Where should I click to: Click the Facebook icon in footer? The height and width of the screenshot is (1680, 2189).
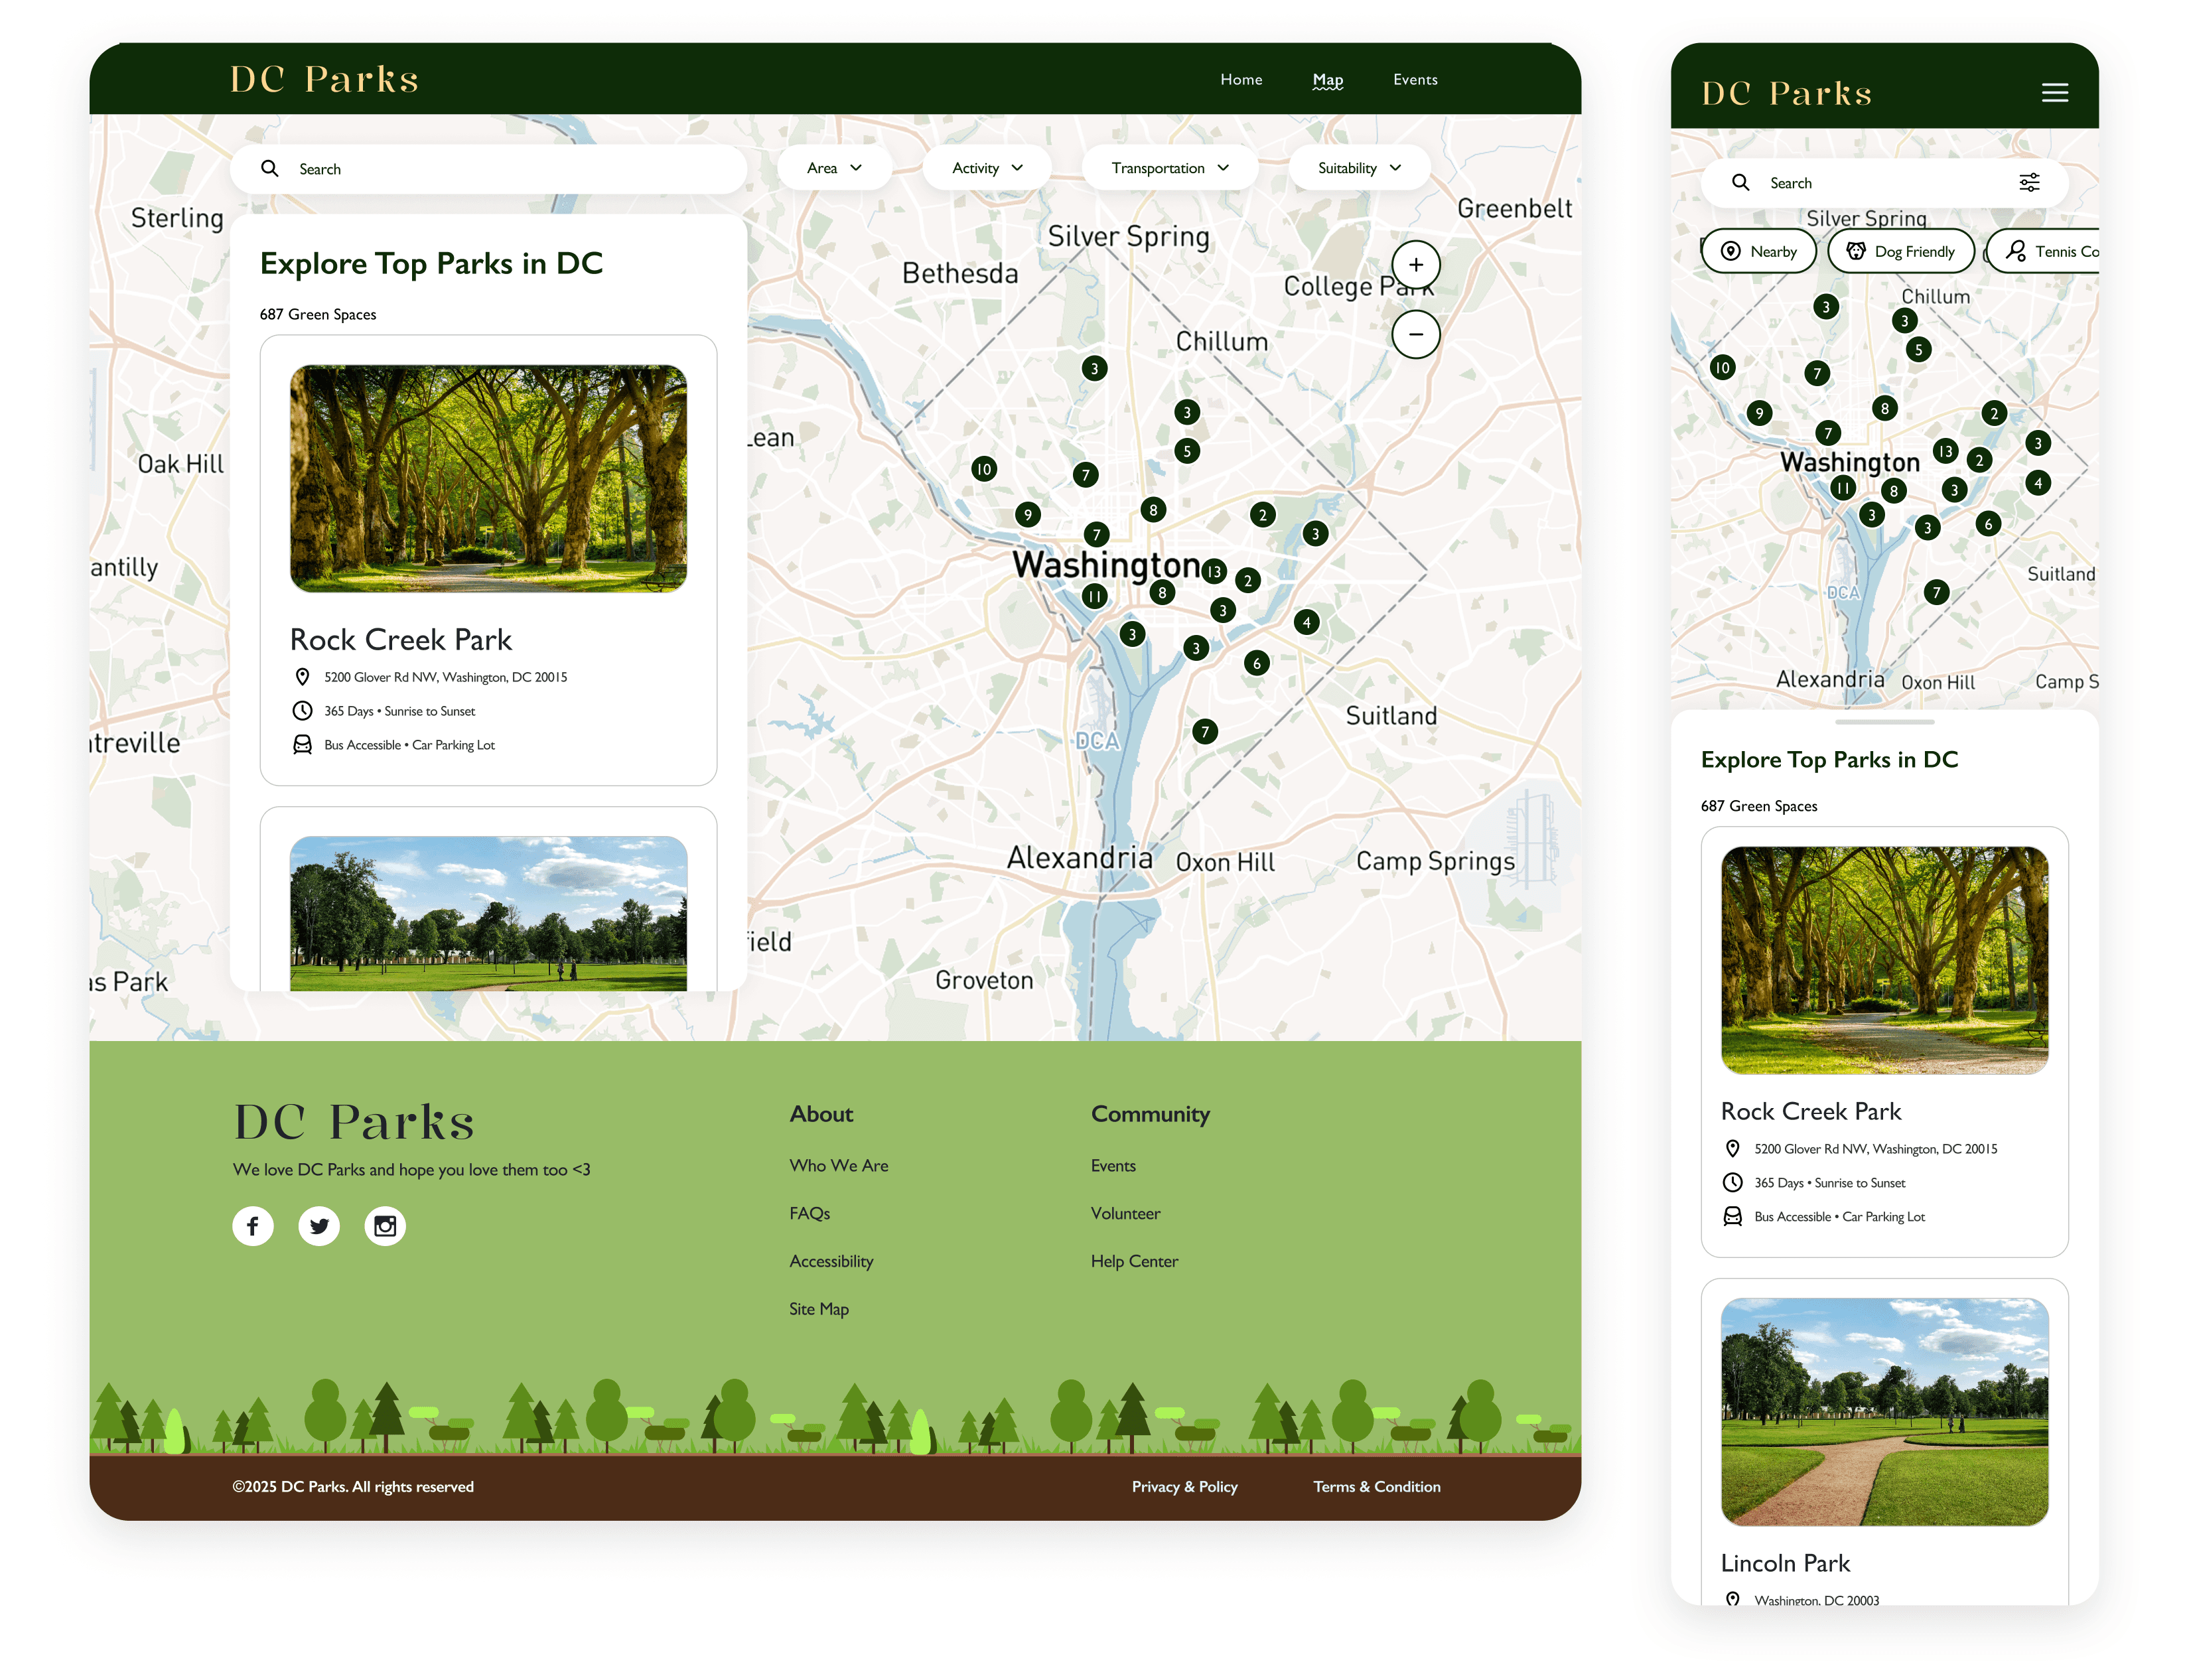coord(253,1225)
